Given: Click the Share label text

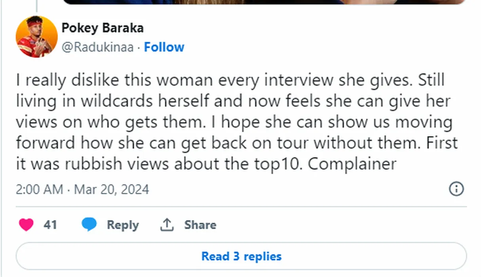Looking at the screenshot, I should 200,225.
